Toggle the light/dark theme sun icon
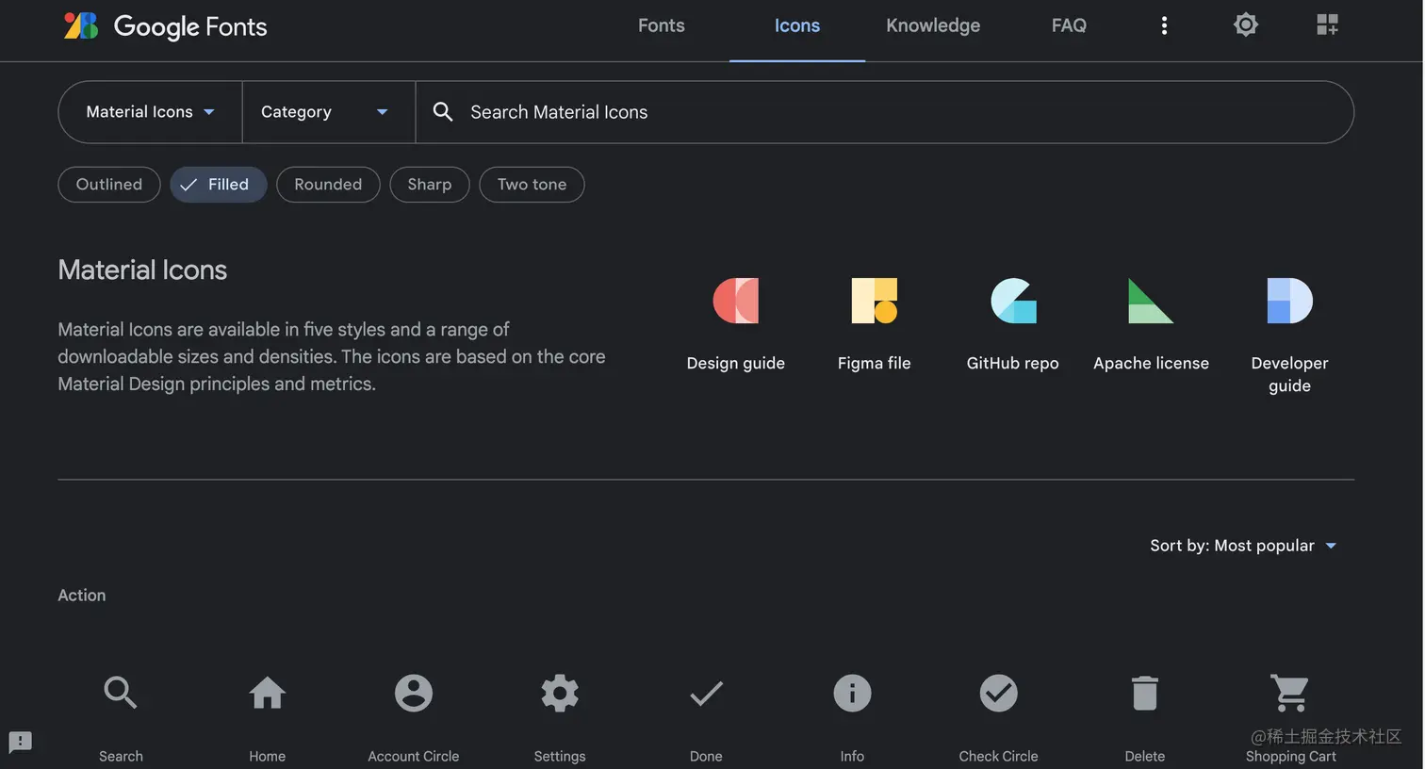This screenshot has width=1425, height=769. tap(1246, 25)
